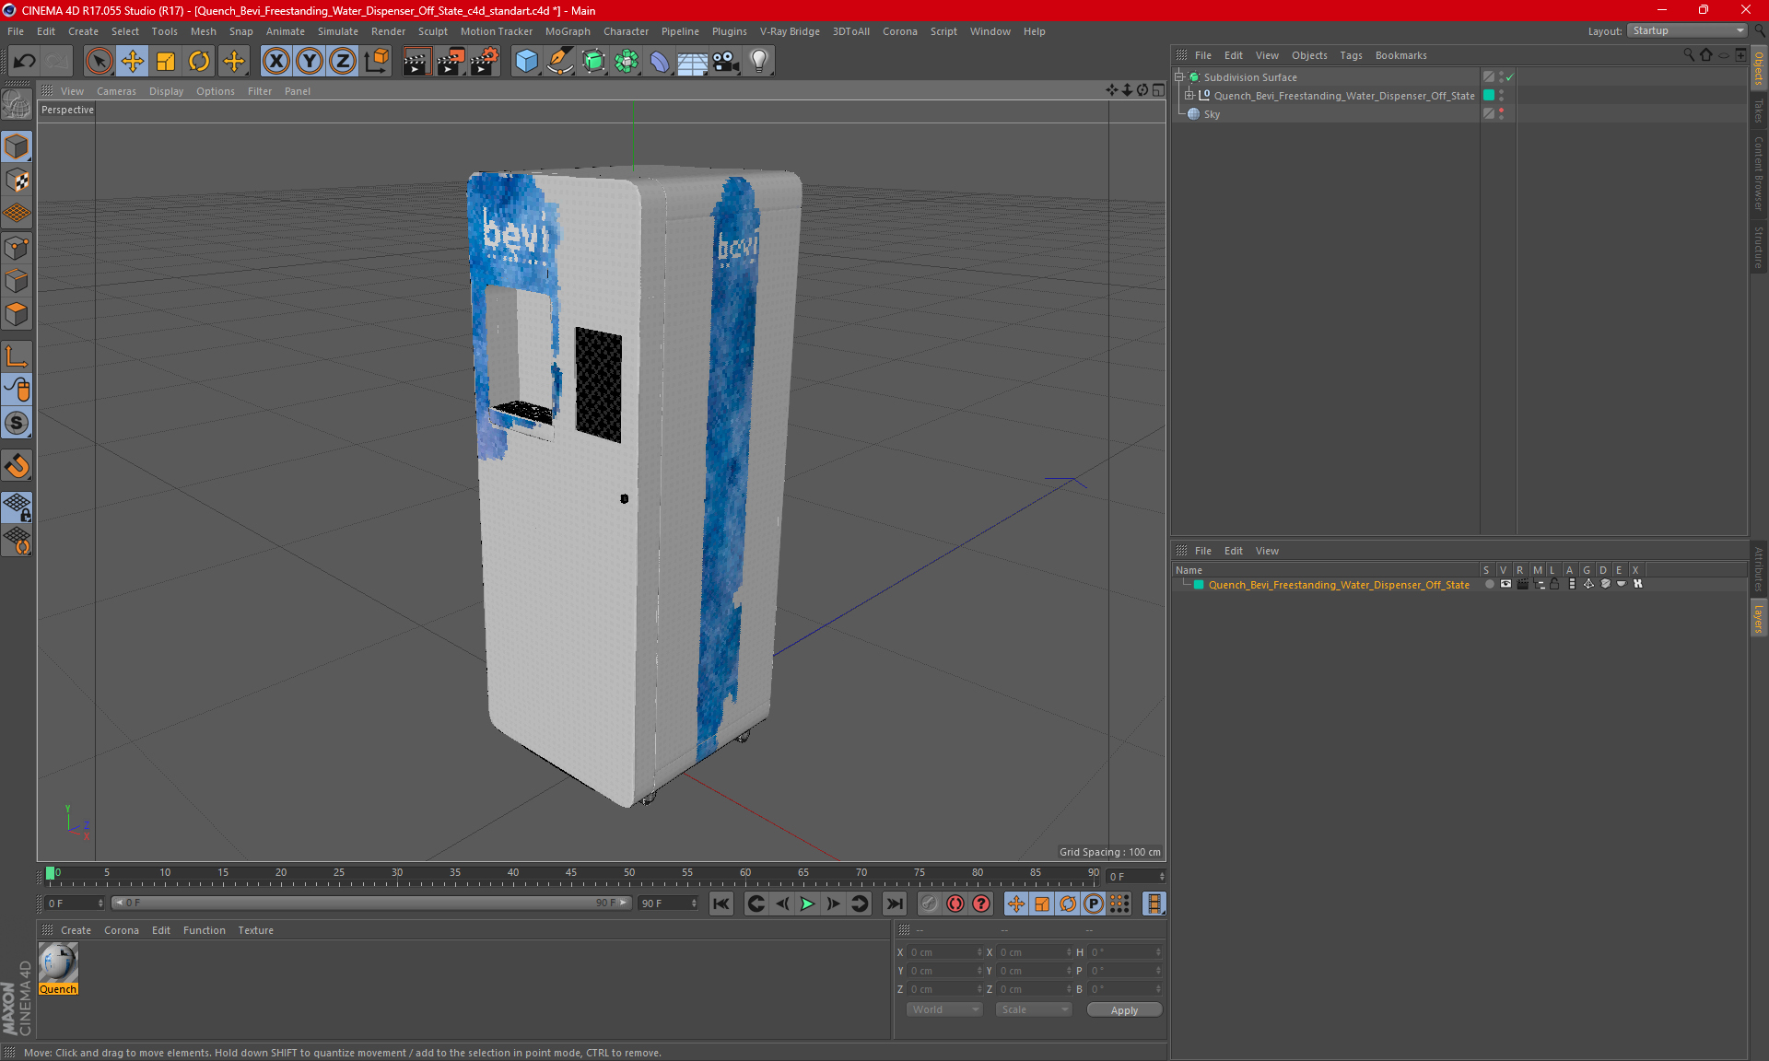Click the current-frame stepper arrows
This screenshot has width=1769, height=1061.
(x=1162, y=877)
